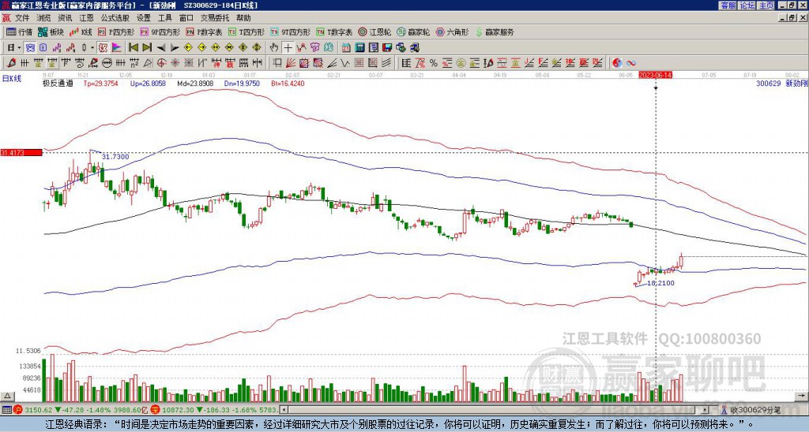This screenshot has height=432, width=809.
Task: Open the 9T四方形 tool
Action: 291,32
